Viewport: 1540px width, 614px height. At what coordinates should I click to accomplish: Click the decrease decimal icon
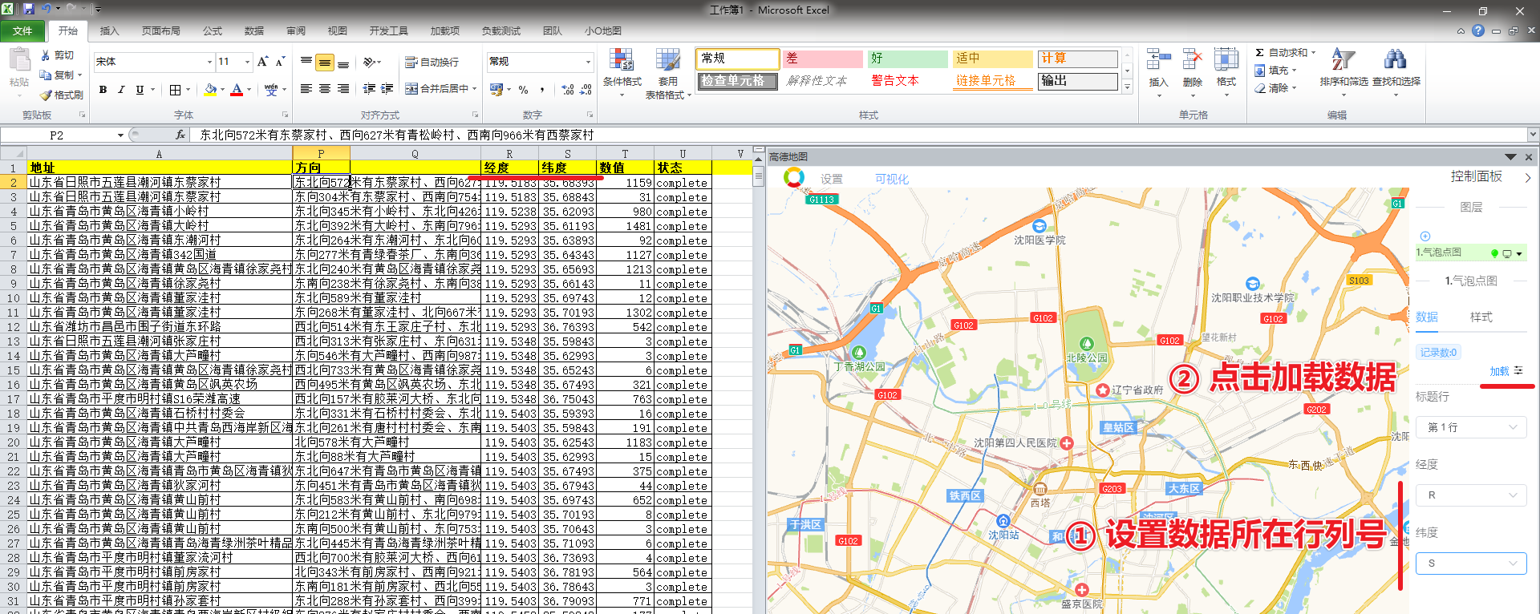pos(586,90)
